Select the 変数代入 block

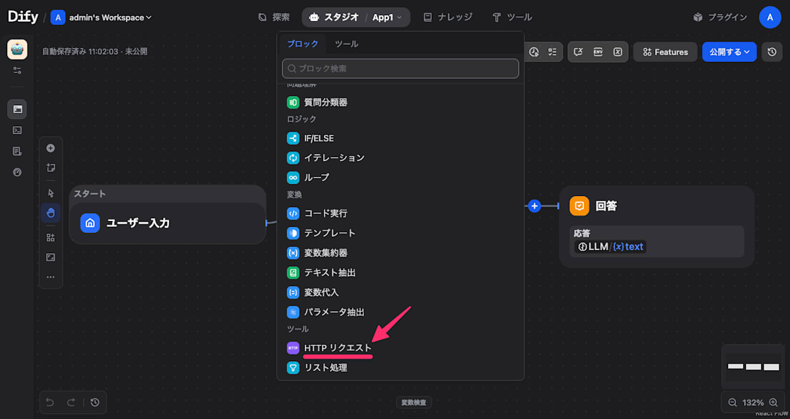point(400,292)
